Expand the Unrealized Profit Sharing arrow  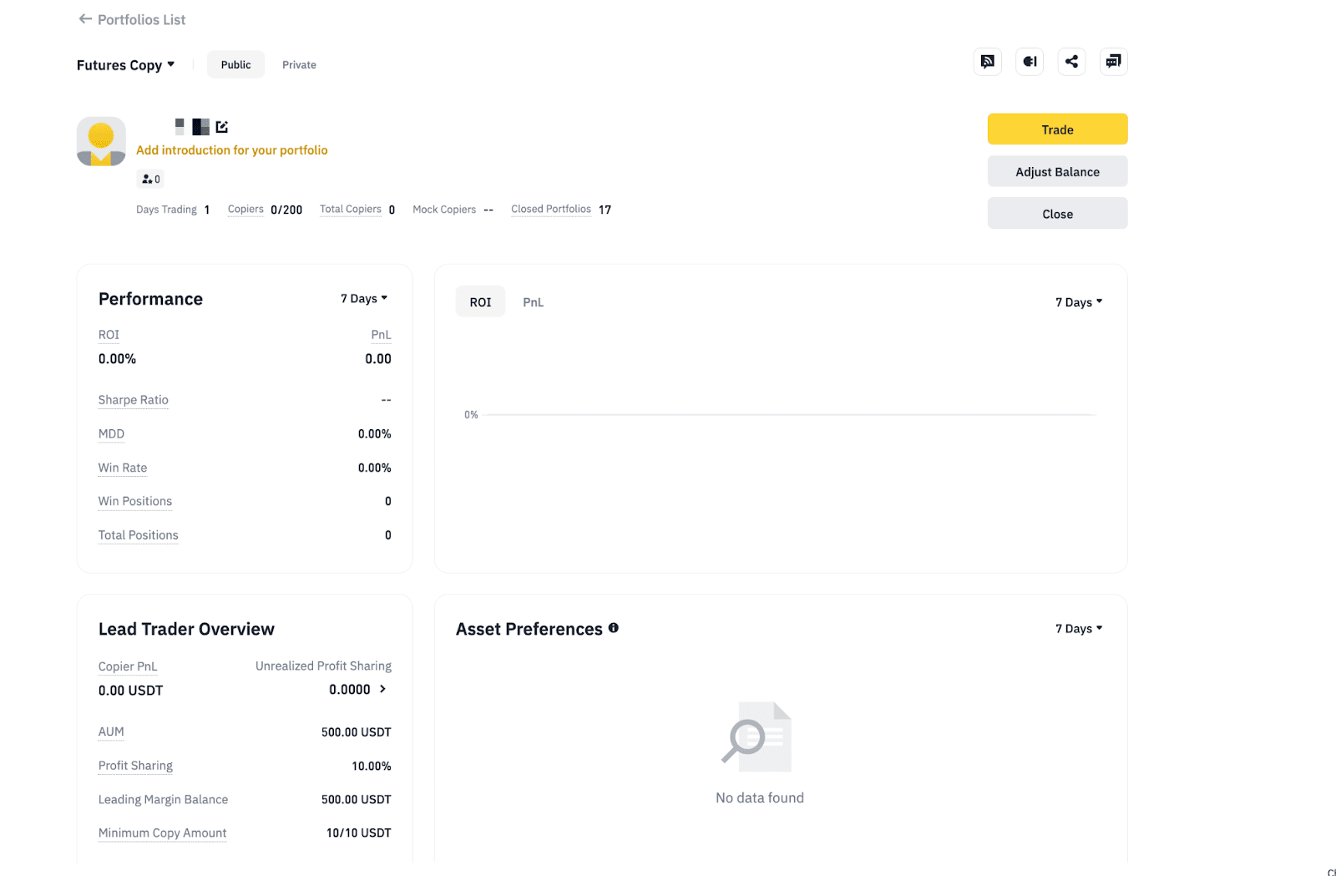point(383,689)
